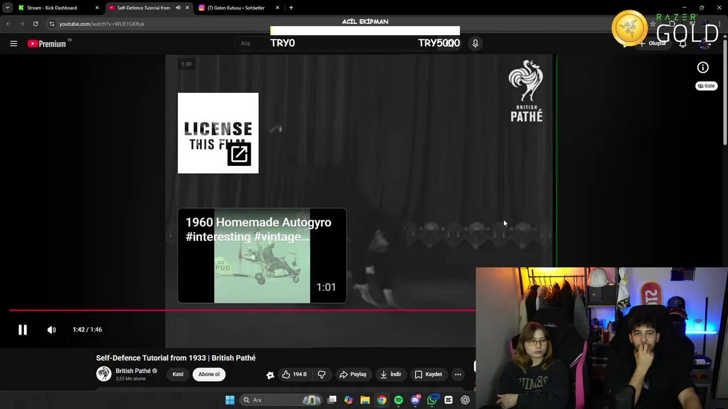The width and height of the screenshot is (728, 409).
Task: View site information icon in address bar
Action: coord(52,24)
